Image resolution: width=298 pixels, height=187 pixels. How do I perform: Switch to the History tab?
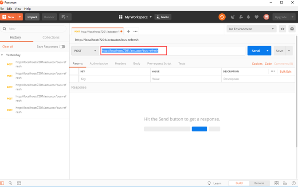pyautogui.click(x=16, y=37)
